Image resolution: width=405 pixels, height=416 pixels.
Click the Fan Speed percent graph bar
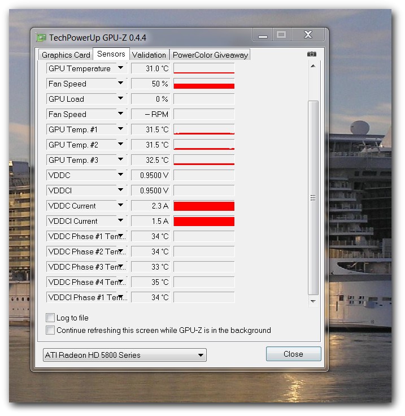coord(204,84)
